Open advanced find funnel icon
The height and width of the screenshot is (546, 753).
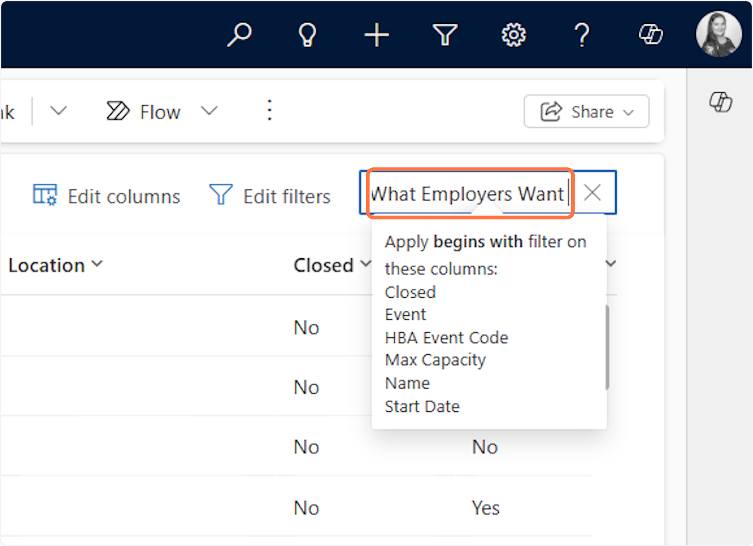pyautogui.click(x=445, y=35)
